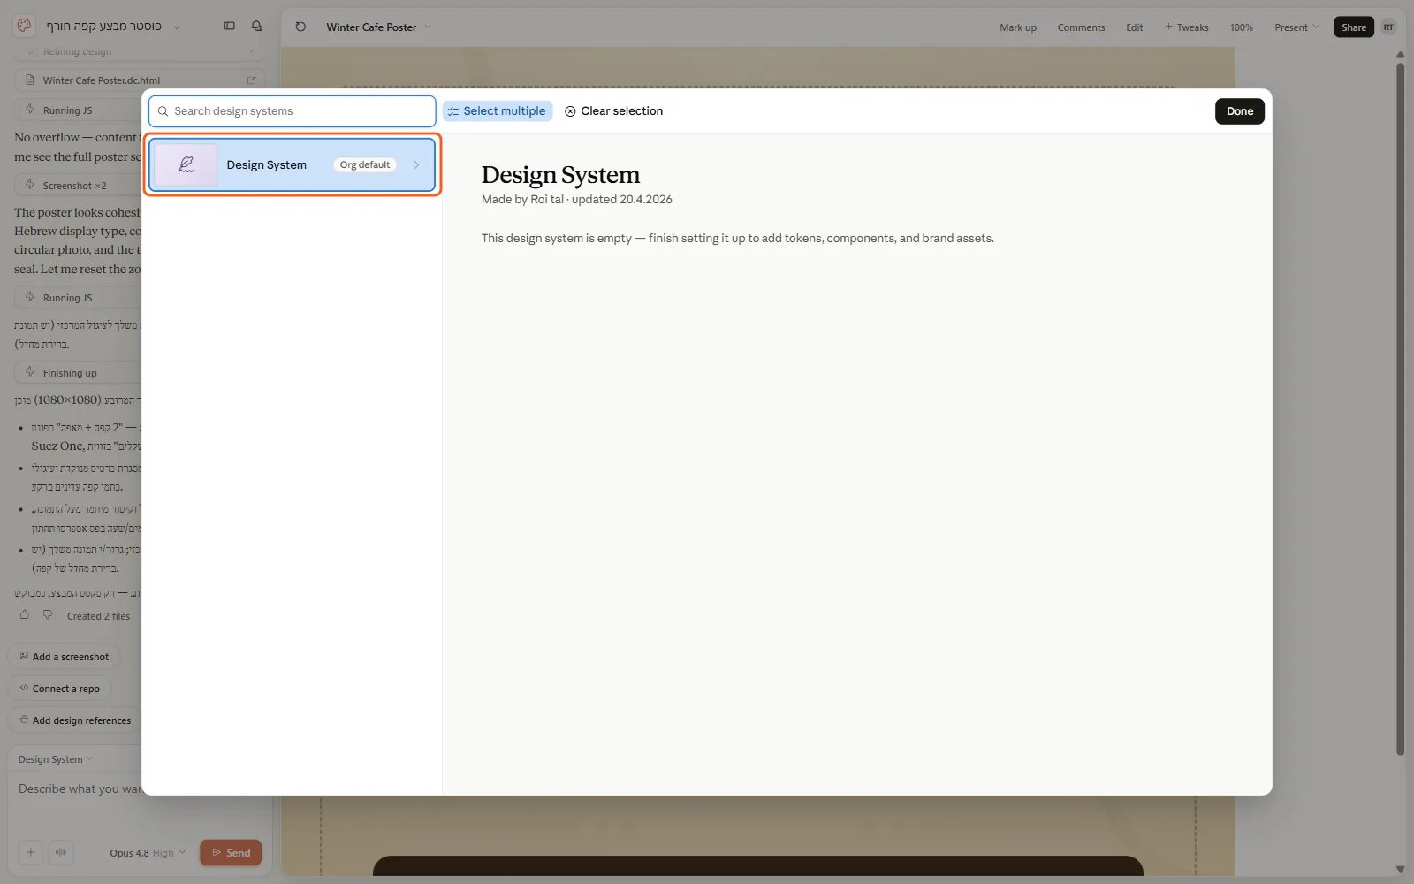Click the search magnifier icon

[x=163, y=111]
